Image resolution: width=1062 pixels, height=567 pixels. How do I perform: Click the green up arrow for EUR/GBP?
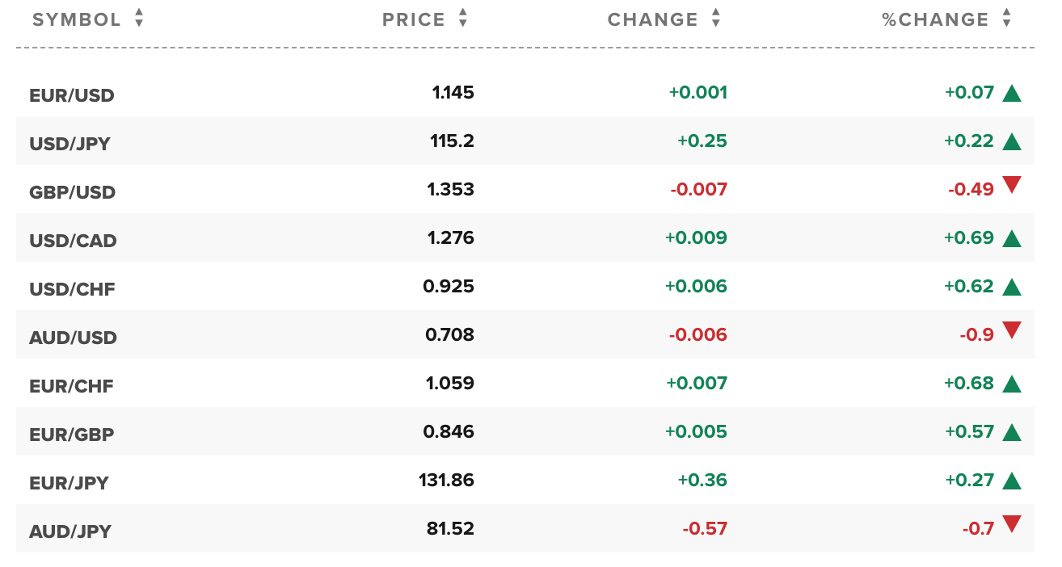coord(1011,432)
